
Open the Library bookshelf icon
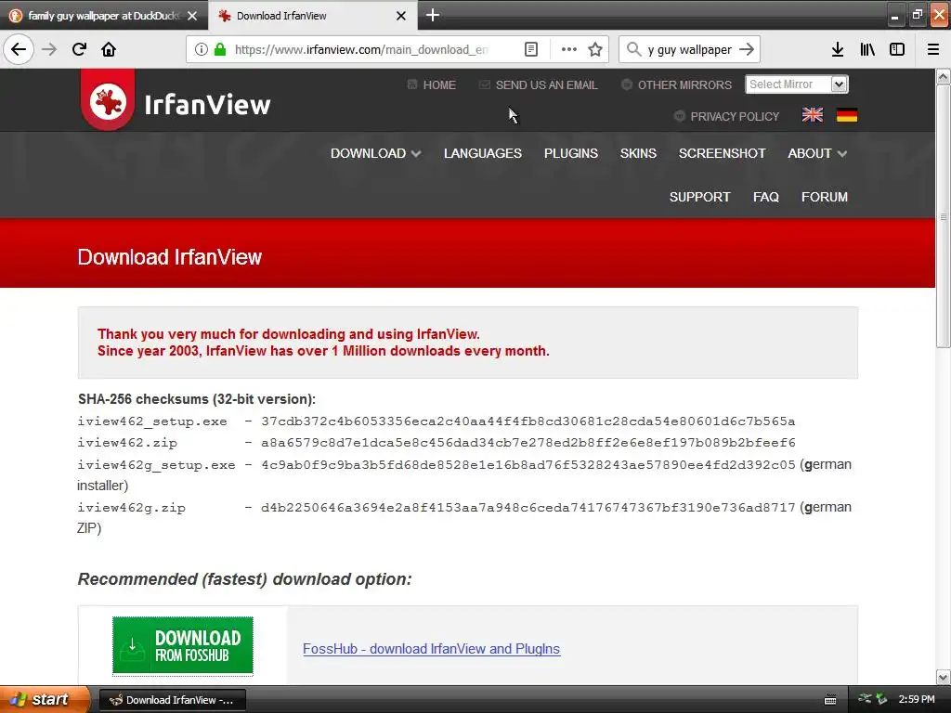(x=867, y=49)
